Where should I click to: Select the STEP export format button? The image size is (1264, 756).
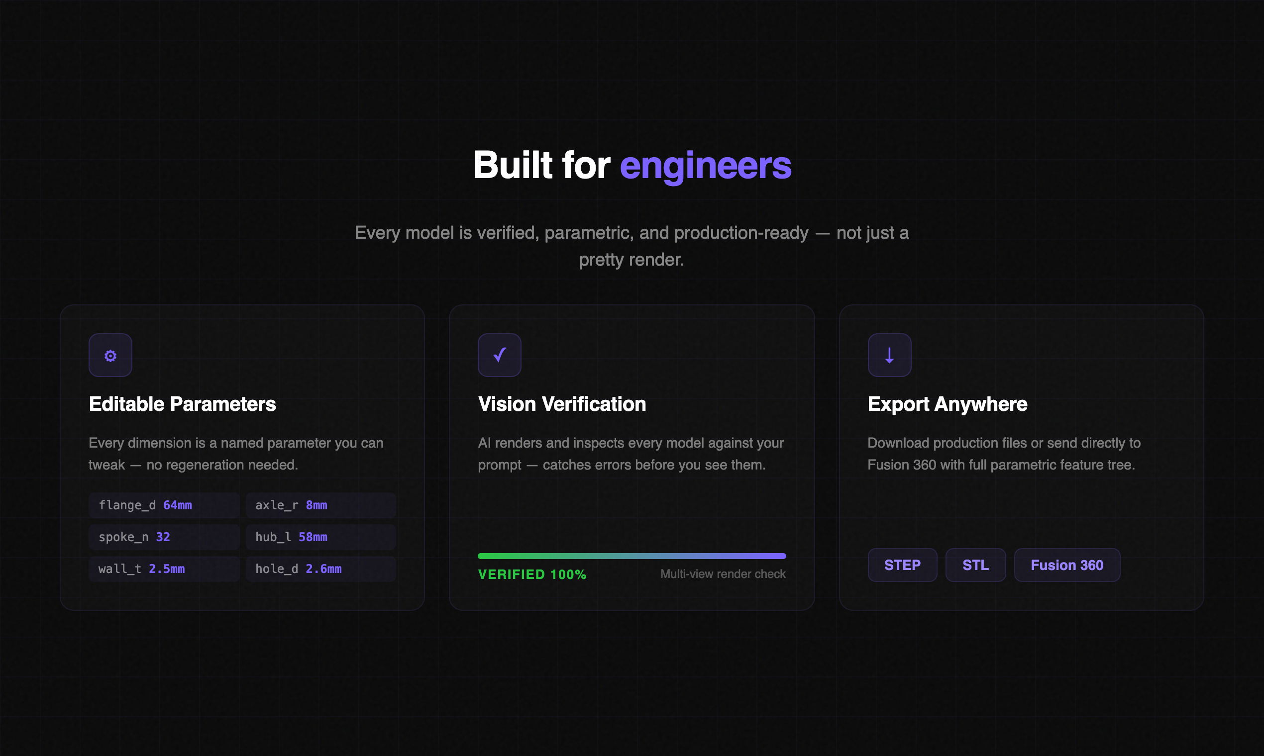coord(902,565)
